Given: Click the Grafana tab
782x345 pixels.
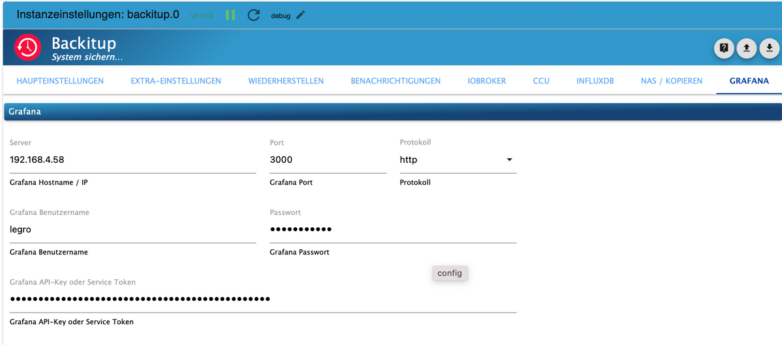Looking at the screenshot, I should point(749,81).
